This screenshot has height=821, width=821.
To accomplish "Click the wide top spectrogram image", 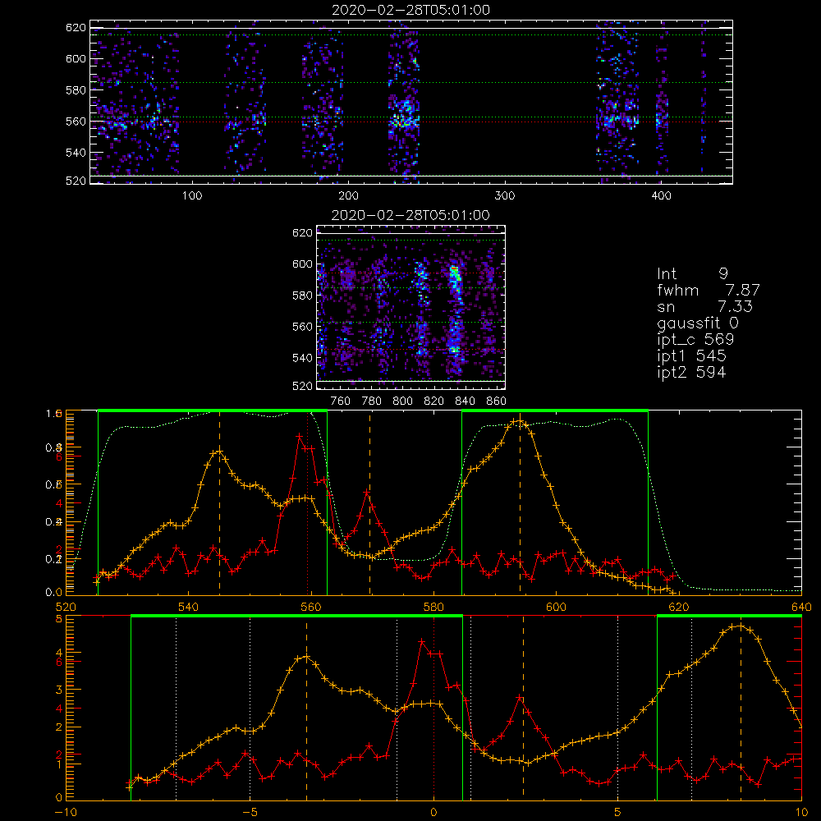I will point(411,102).
